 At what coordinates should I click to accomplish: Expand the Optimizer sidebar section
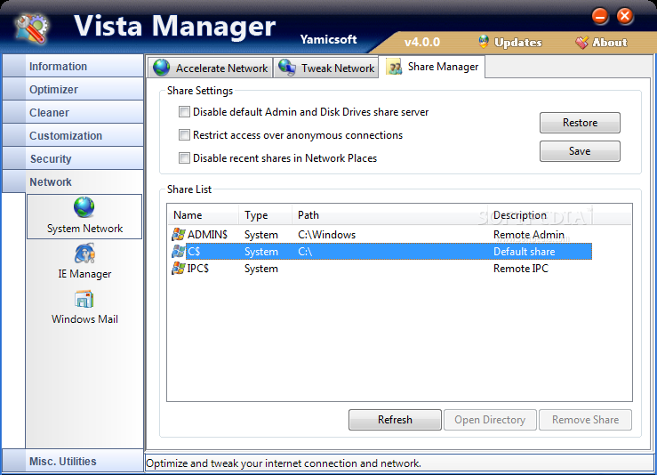pos(73,89)
